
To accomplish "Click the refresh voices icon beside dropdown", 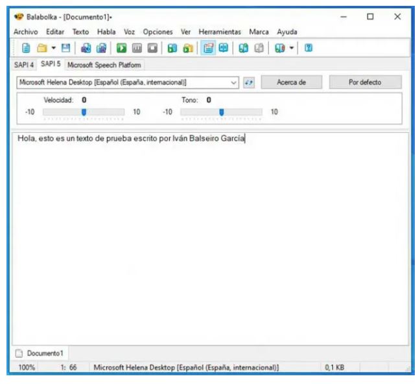I will tap(249, 82).
